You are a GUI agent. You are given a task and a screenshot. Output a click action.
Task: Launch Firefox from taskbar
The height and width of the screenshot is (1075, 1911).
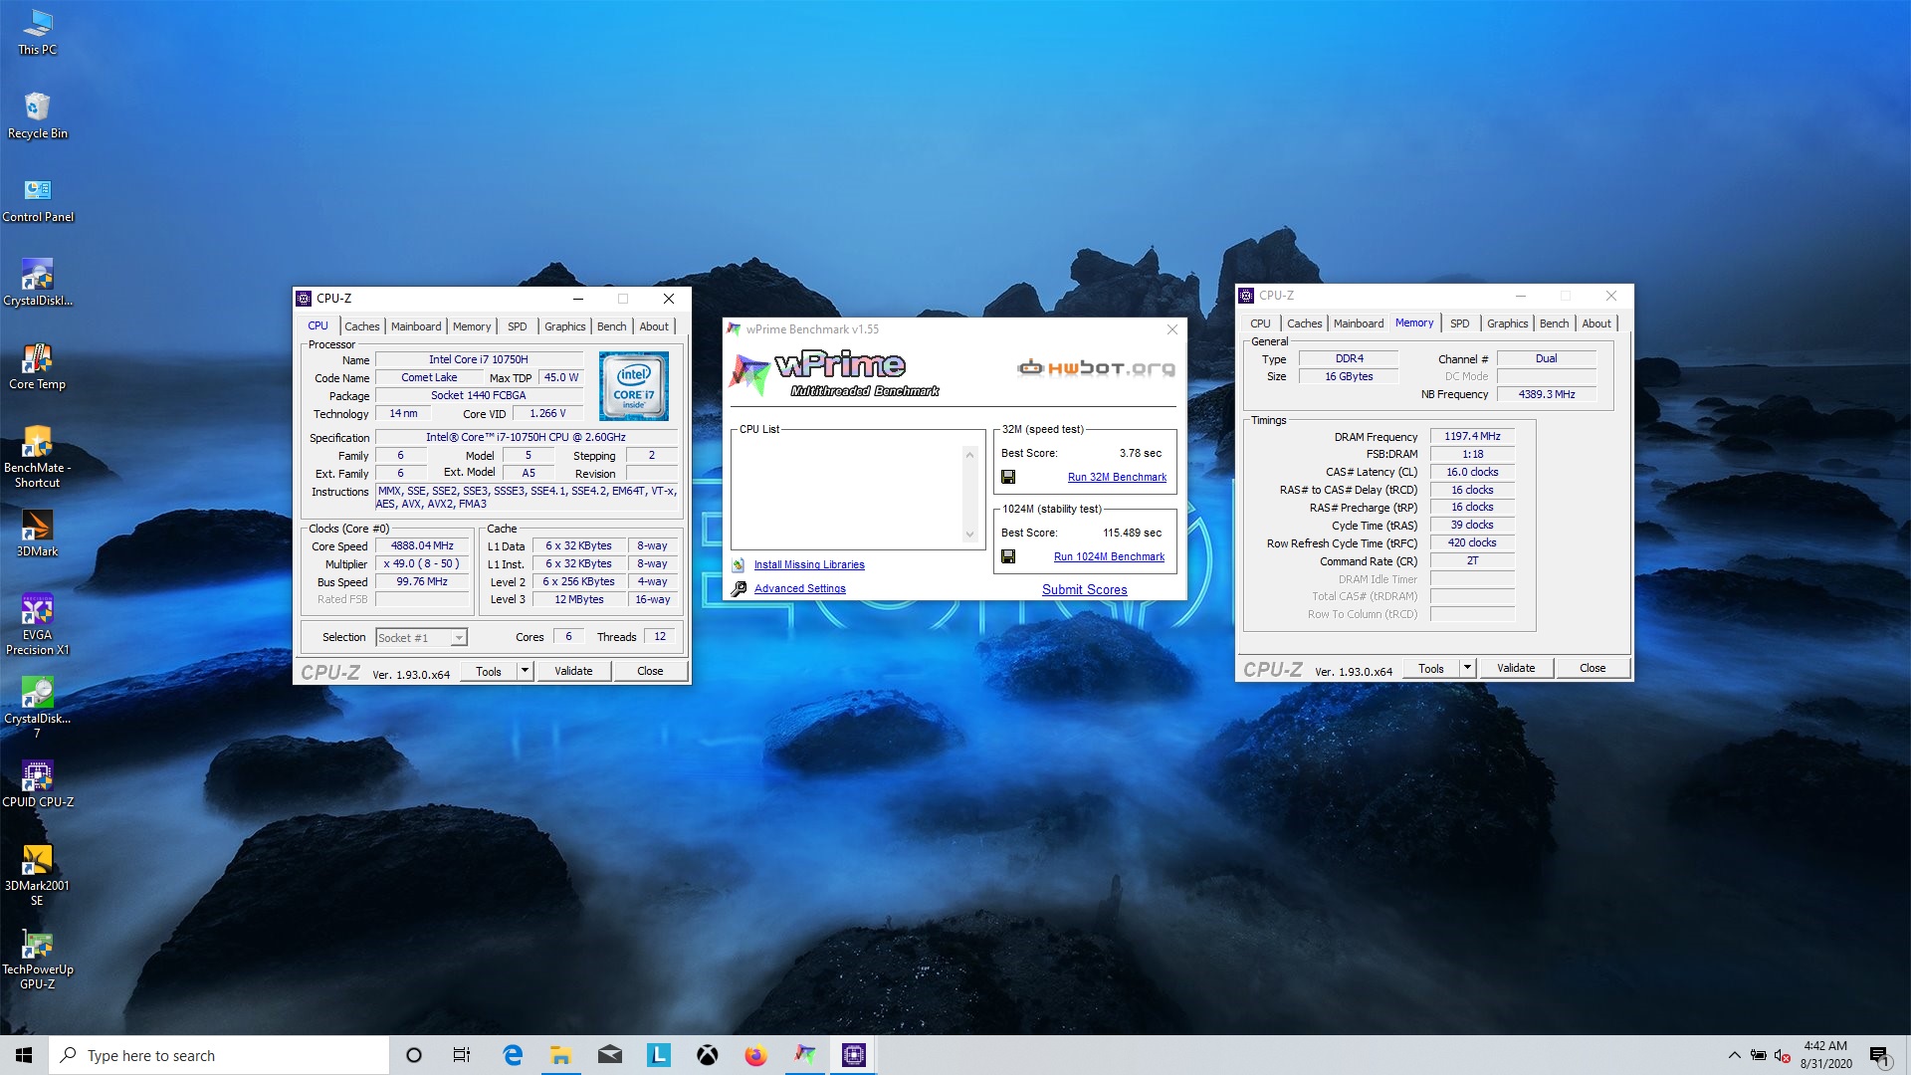tap(756, 1055)
